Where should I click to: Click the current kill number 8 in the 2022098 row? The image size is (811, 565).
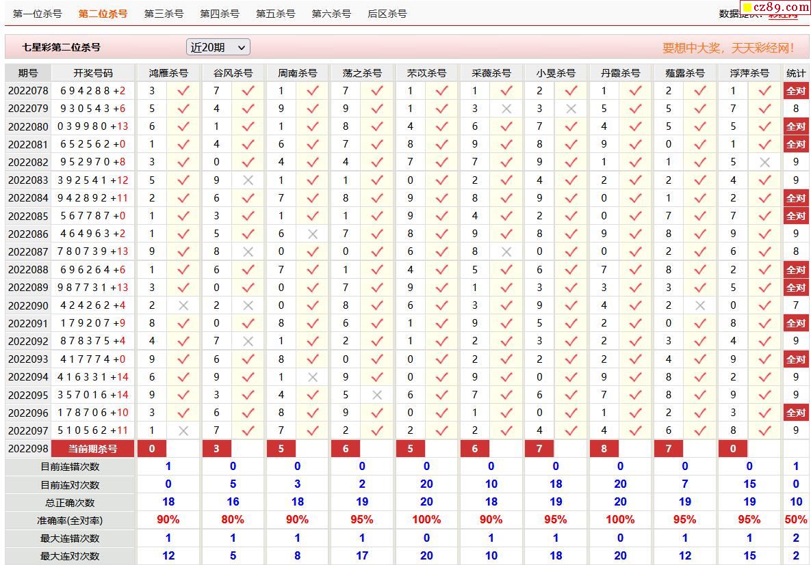(x=604, y=449)
